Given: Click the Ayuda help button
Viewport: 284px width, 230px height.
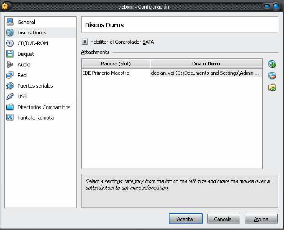Looking at the screenshot, I should (x=261, y=219).
